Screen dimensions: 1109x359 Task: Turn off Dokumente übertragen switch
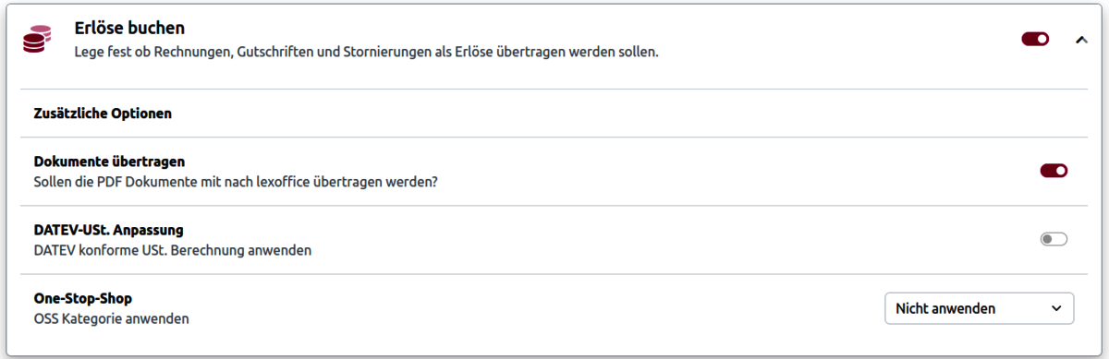[x=1054, y=171]
